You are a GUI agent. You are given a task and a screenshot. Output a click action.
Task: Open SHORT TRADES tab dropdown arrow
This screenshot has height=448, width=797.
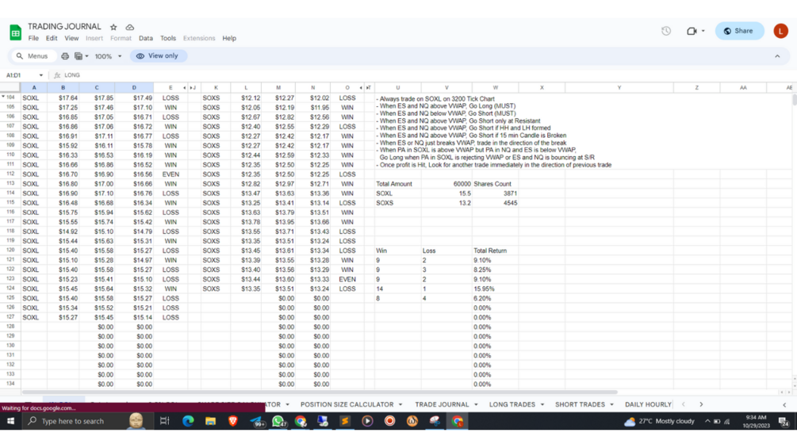tap(612, 405)
